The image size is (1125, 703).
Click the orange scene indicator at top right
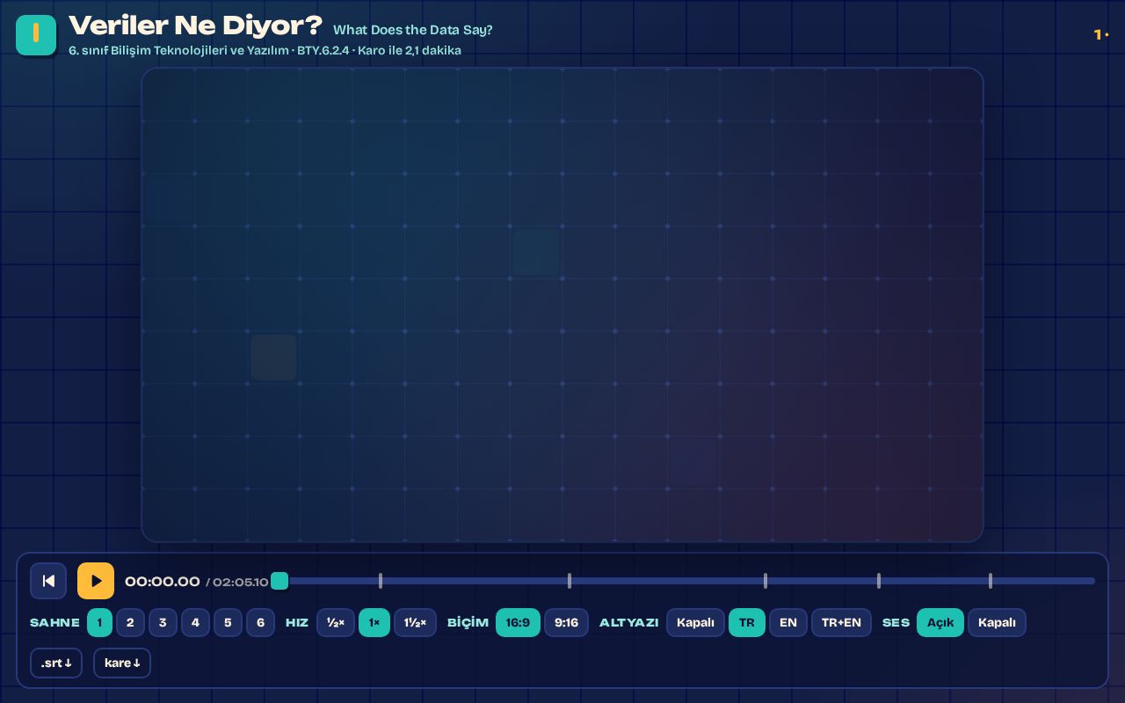[1101, 34]
